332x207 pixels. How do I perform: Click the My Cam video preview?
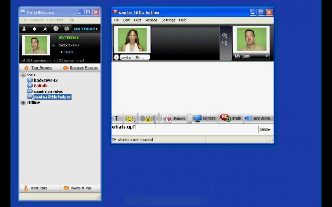(x=252, y=39)
